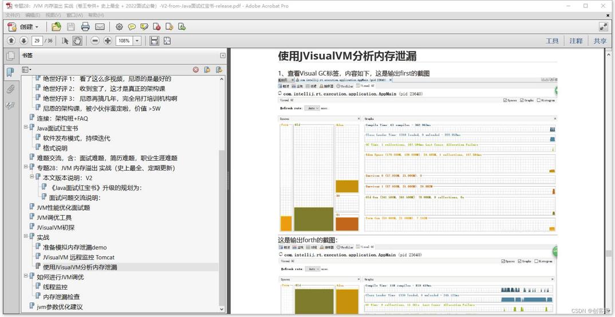Open the 窗口(W) menu

(x=74, y=15)
